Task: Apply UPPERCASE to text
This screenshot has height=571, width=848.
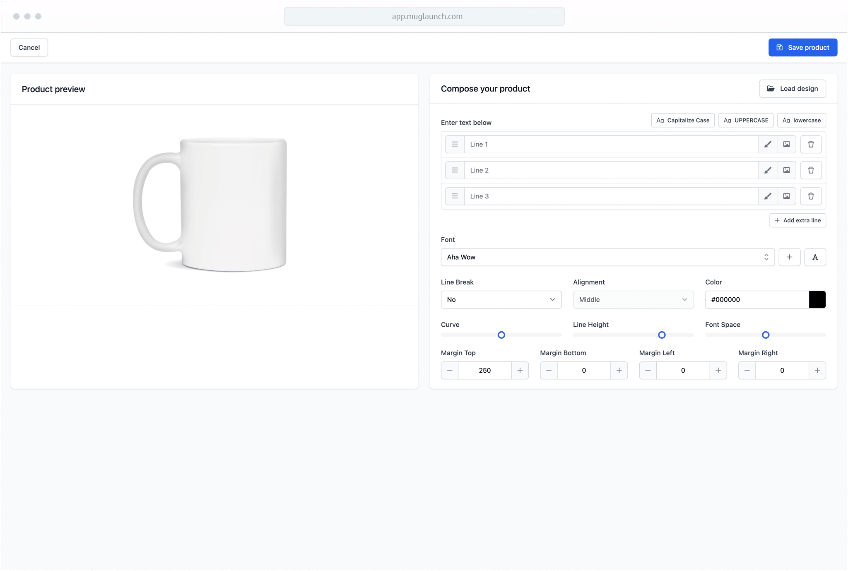Action: click(746, 120)
